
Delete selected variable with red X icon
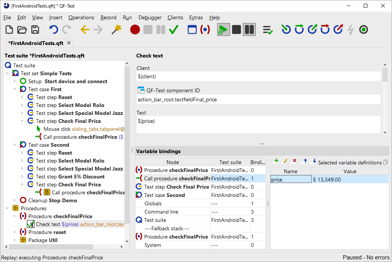pyautogui.click(x=293, y=162)
